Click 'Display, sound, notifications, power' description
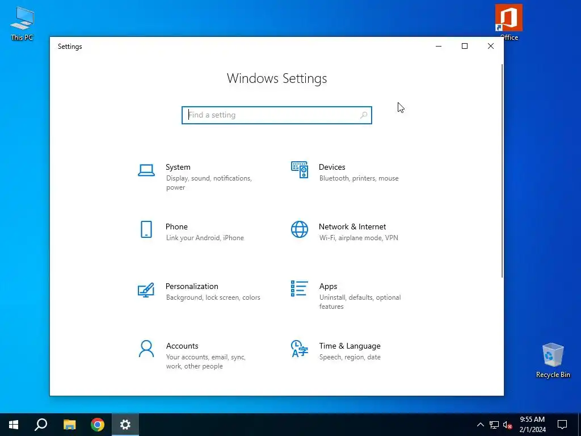This screenshot has height=436, width=581. (209, 183)
